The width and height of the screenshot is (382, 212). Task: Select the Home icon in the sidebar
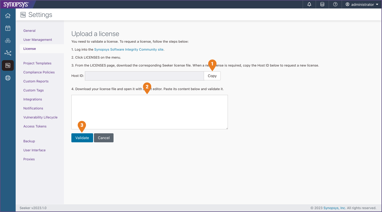[8, 16]
